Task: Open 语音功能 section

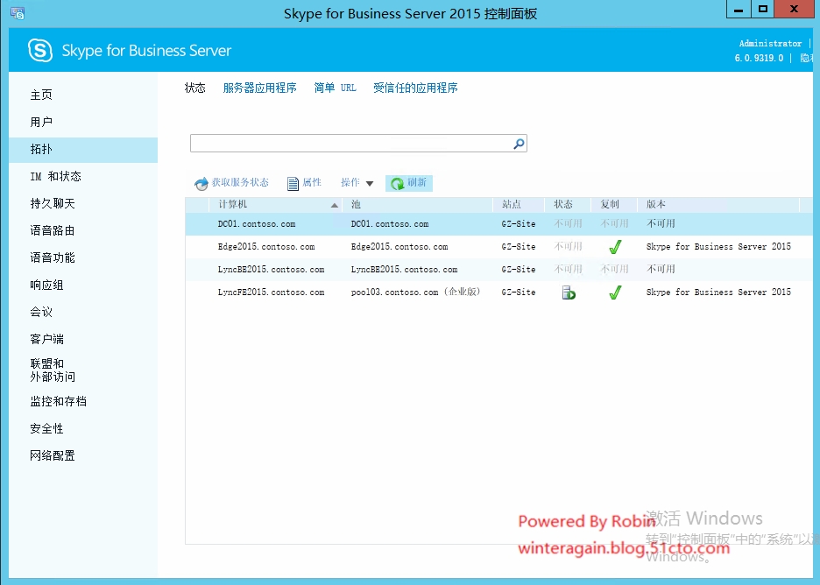Action: [53, 257]
